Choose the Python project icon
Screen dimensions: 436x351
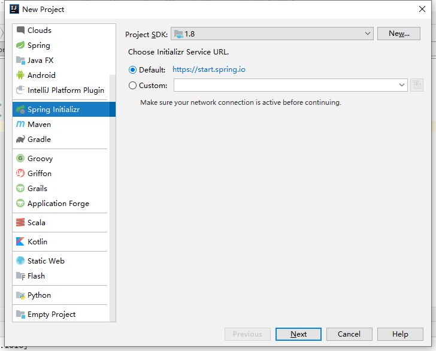coord(20,295)
